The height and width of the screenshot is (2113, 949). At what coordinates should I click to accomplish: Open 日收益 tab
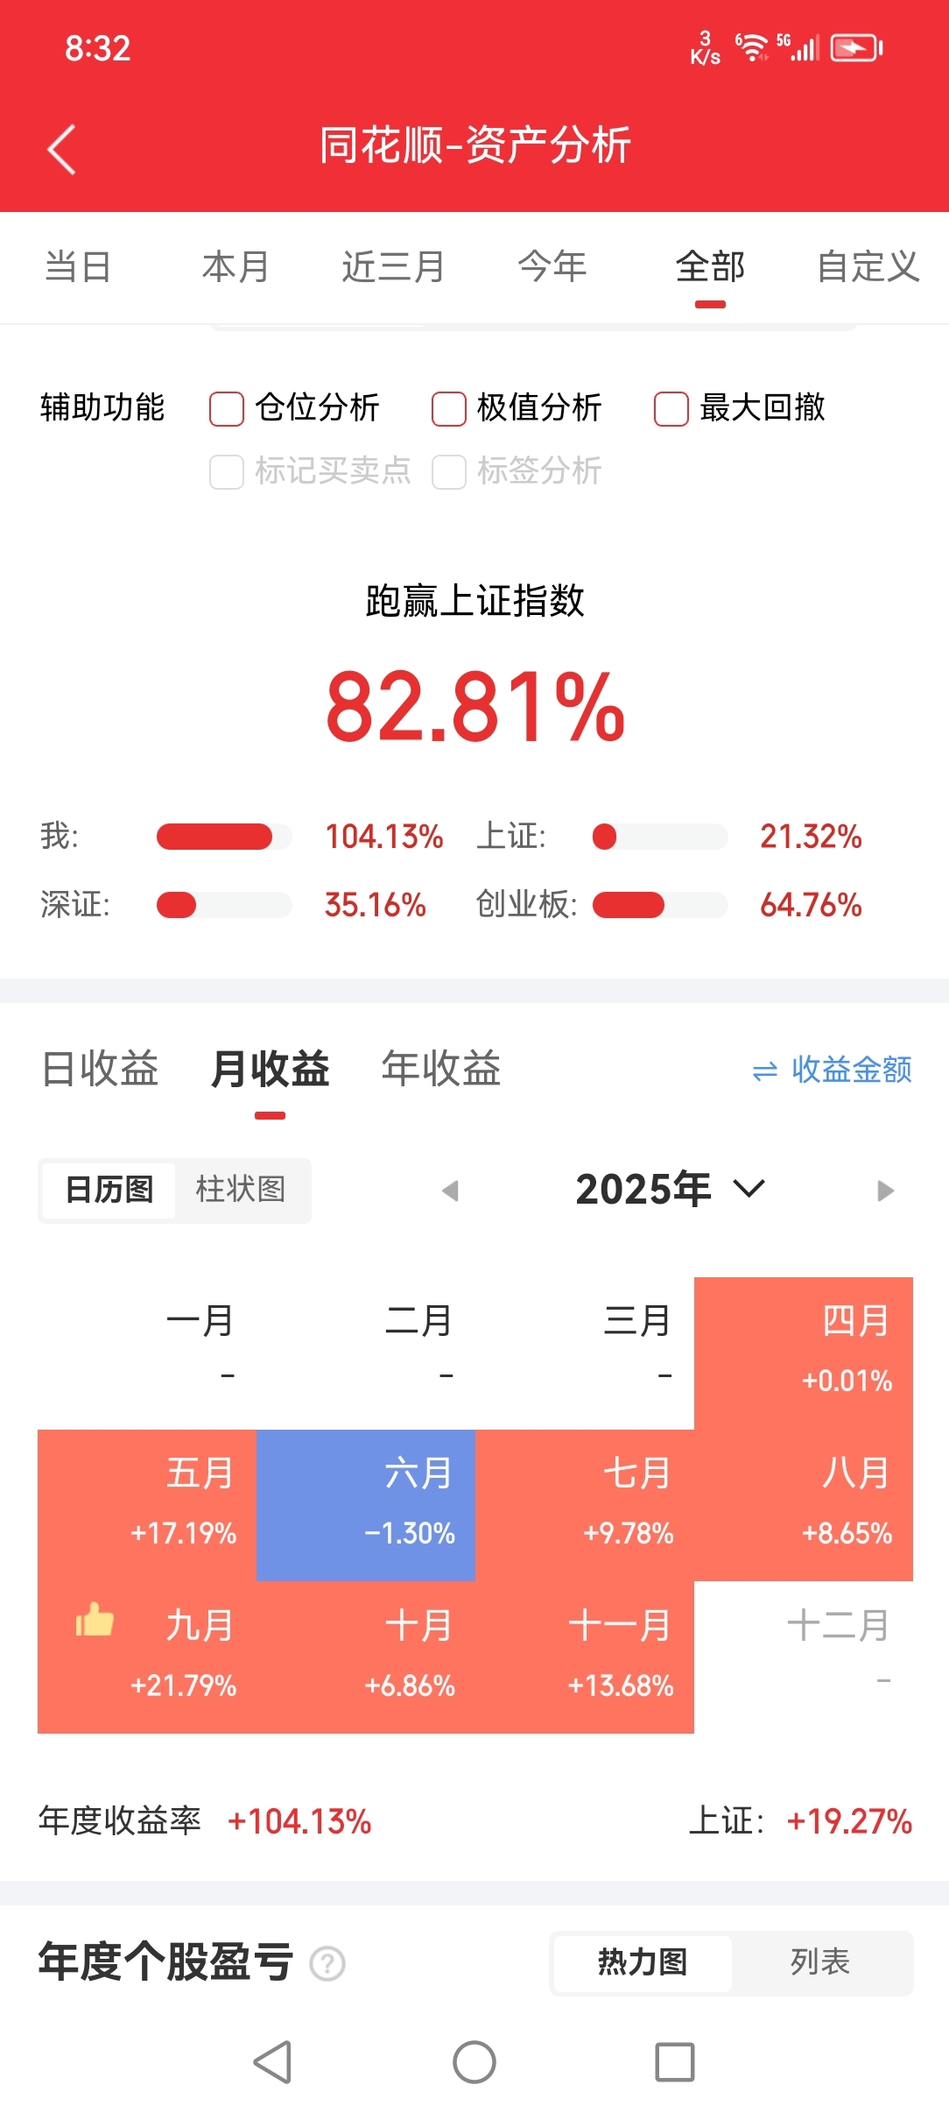click(100, 1069)
